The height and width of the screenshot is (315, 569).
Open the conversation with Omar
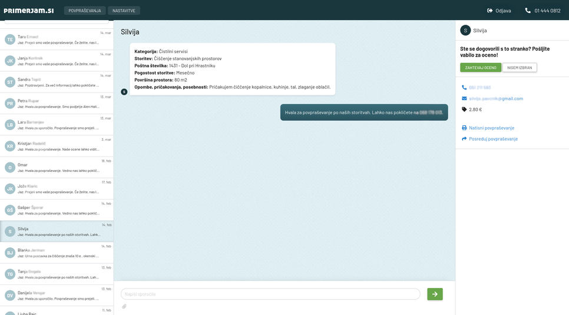57,167
